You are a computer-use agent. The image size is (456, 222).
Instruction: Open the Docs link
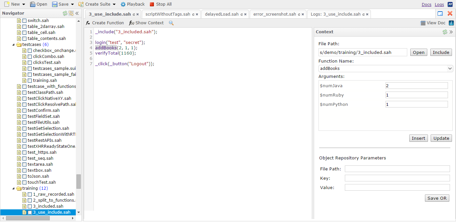tap(426, 4)
